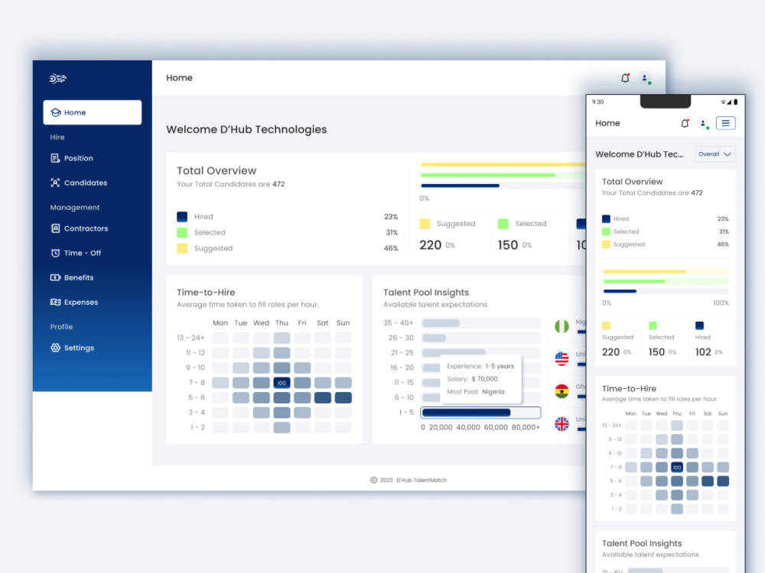Click the highlighted 100 heatmap cell on desktop
Screen dimensions: 765x573
pyautogui.click(x=282, y=383)
